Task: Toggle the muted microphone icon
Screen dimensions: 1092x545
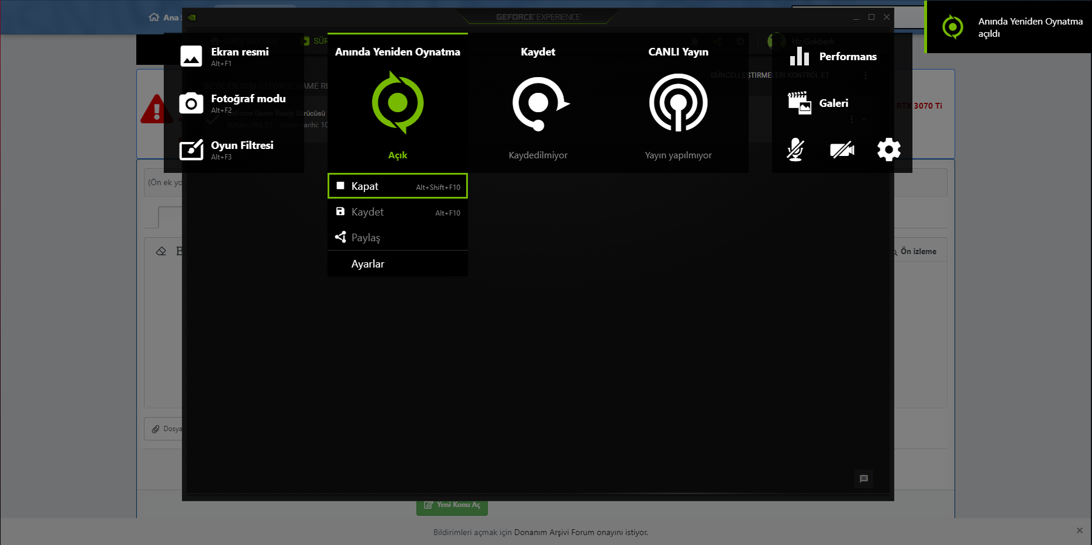Action: tap(795, 150)
